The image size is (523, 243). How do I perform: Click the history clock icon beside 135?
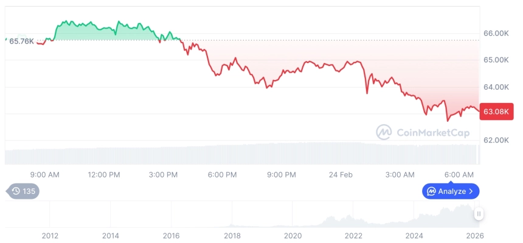coord(16,191)
